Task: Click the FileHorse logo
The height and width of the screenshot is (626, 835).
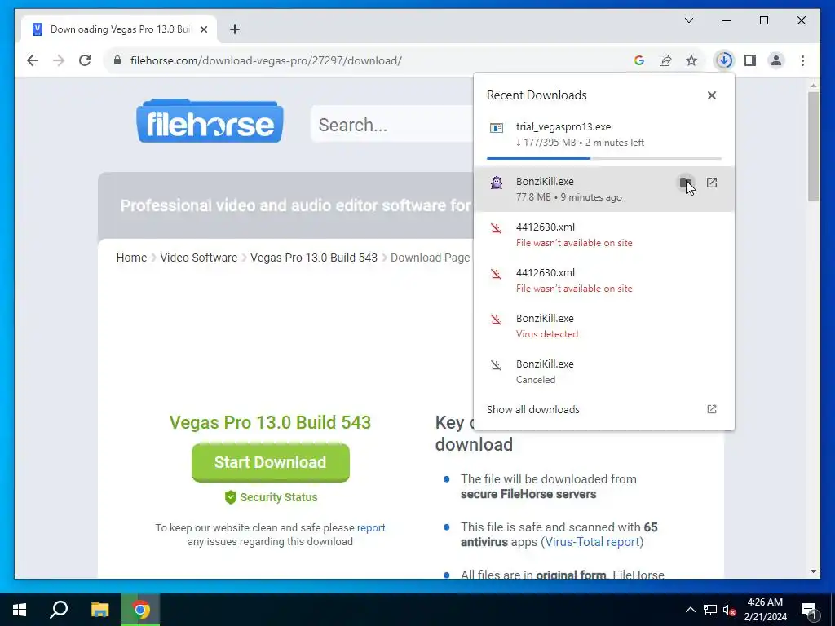Action: tap(210, 121)
